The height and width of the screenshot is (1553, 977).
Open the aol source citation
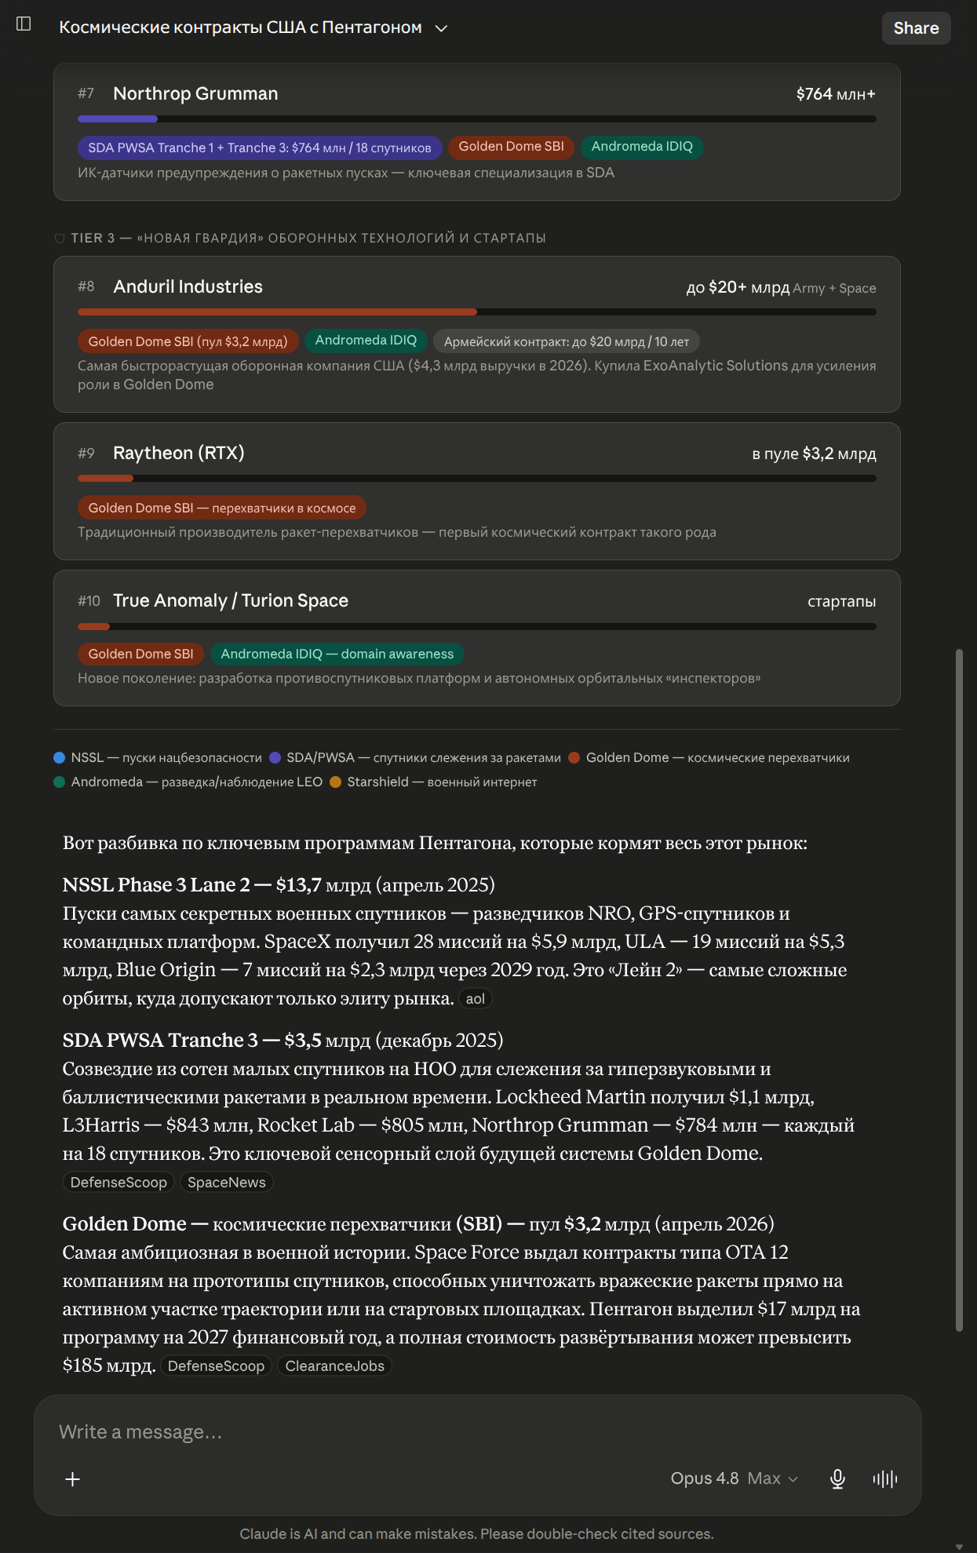[x=476, y=999]
